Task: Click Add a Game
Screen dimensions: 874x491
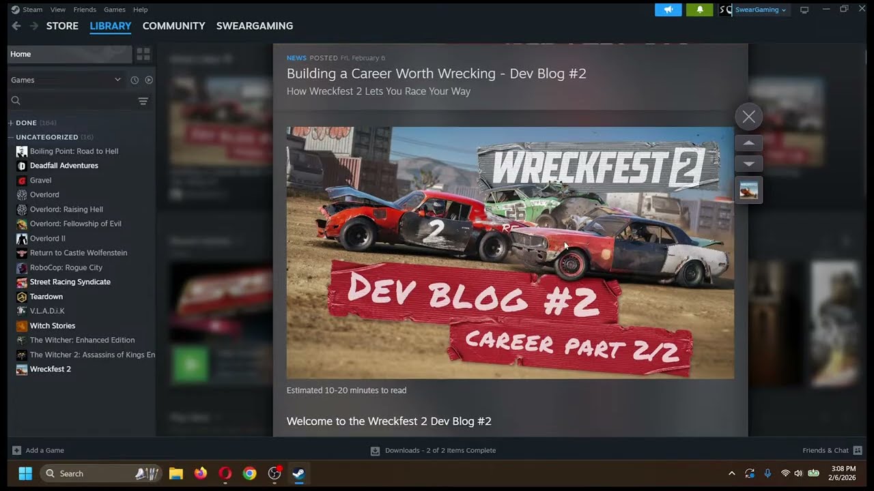Action: click(x=38, y=450)
